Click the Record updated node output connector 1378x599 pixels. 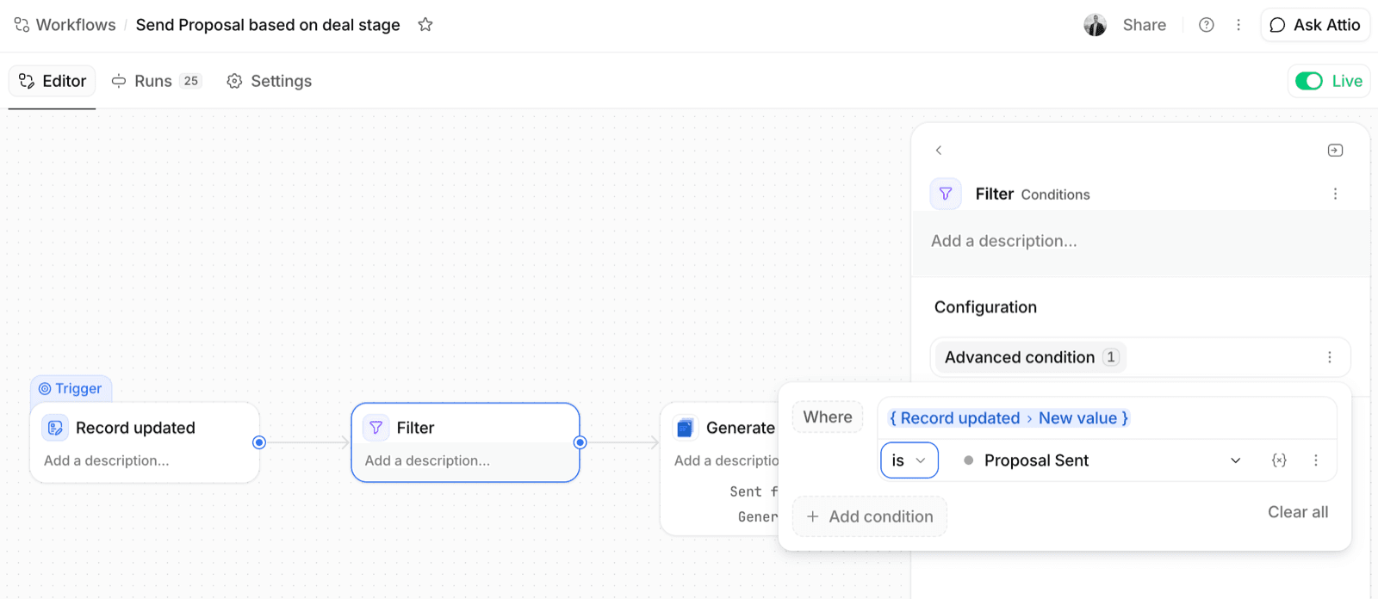(x=259, y=442)
